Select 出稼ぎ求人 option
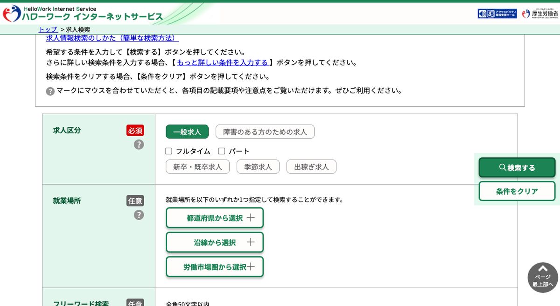560x306 pixels. pos(311,167)
